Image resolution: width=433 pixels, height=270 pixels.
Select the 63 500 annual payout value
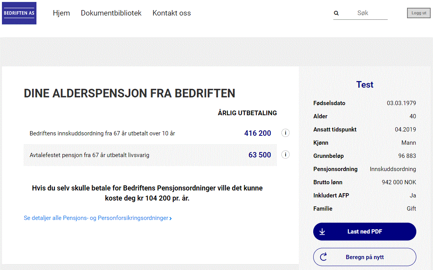coord(260,155)
